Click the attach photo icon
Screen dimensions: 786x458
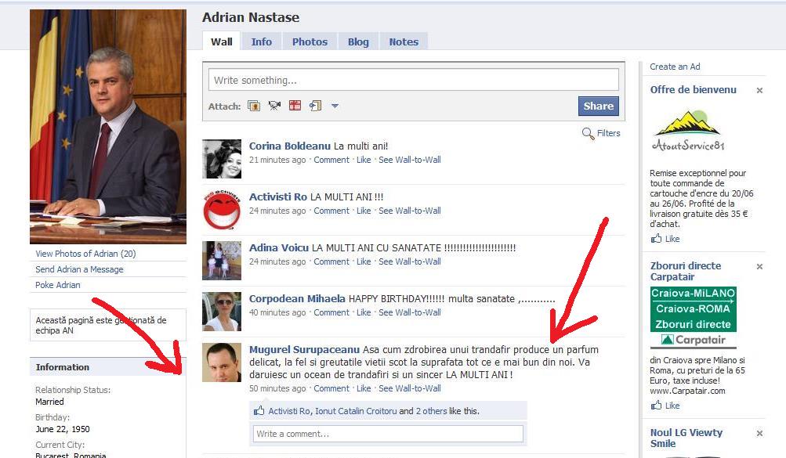[254, 106]
